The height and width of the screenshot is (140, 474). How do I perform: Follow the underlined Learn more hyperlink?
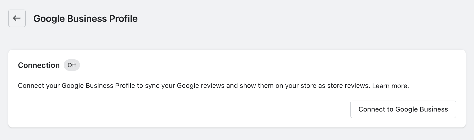(391, 86)
